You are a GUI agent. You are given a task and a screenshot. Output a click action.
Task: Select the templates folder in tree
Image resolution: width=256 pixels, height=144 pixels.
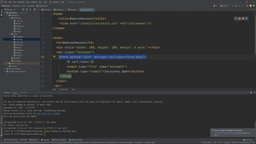[x=21, y=39]
